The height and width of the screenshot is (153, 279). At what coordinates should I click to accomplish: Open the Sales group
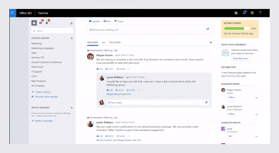tap(34, 53)
